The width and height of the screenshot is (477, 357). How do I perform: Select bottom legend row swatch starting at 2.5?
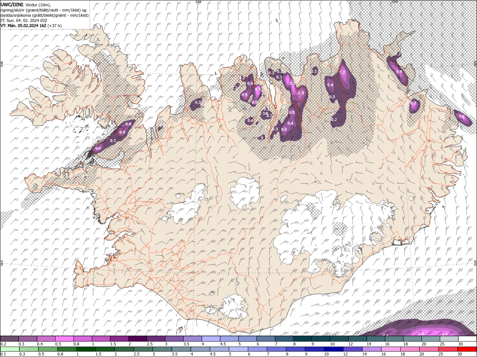click(143, 349)
